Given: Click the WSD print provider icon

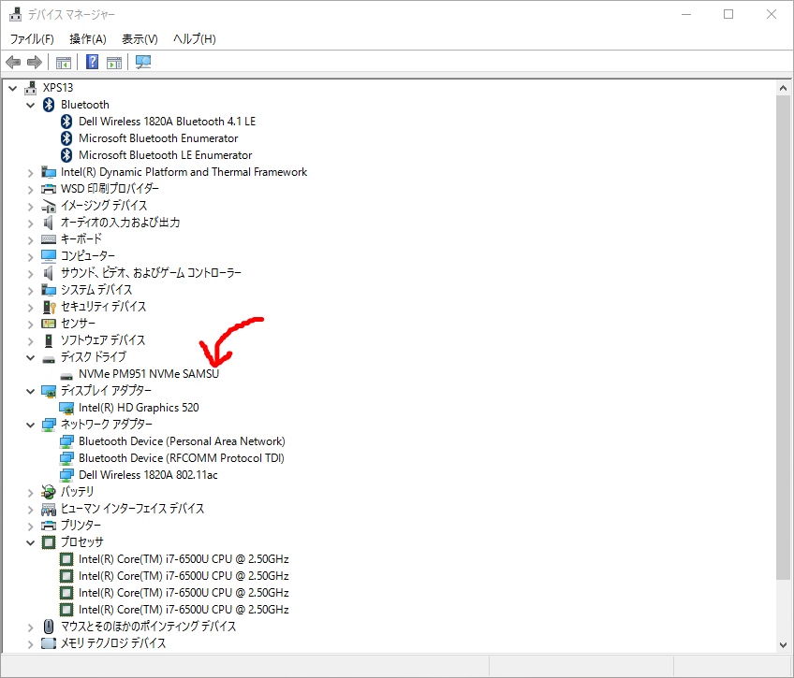Looking at the screenshot, I should [x=49, y=189].
